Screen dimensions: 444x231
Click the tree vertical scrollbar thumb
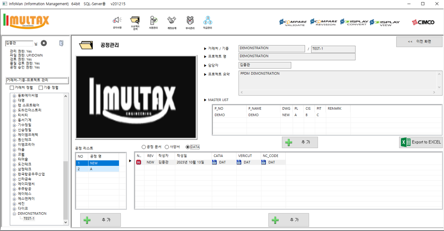coord(66,190)
